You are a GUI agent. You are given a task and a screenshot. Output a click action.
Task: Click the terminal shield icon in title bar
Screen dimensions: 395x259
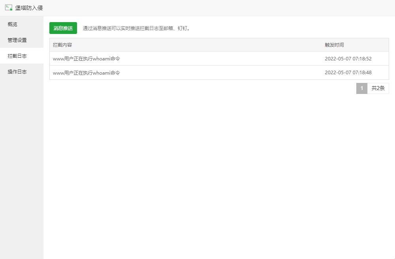[x=8, y=8]
